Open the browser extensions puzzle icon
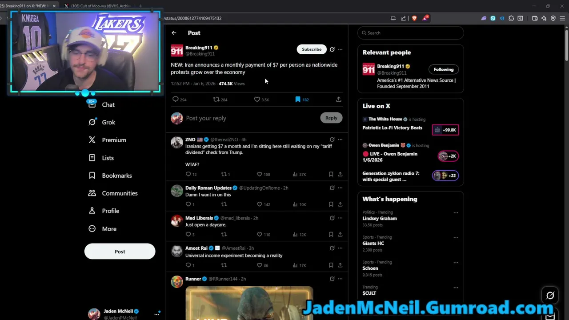 (511, 18)
